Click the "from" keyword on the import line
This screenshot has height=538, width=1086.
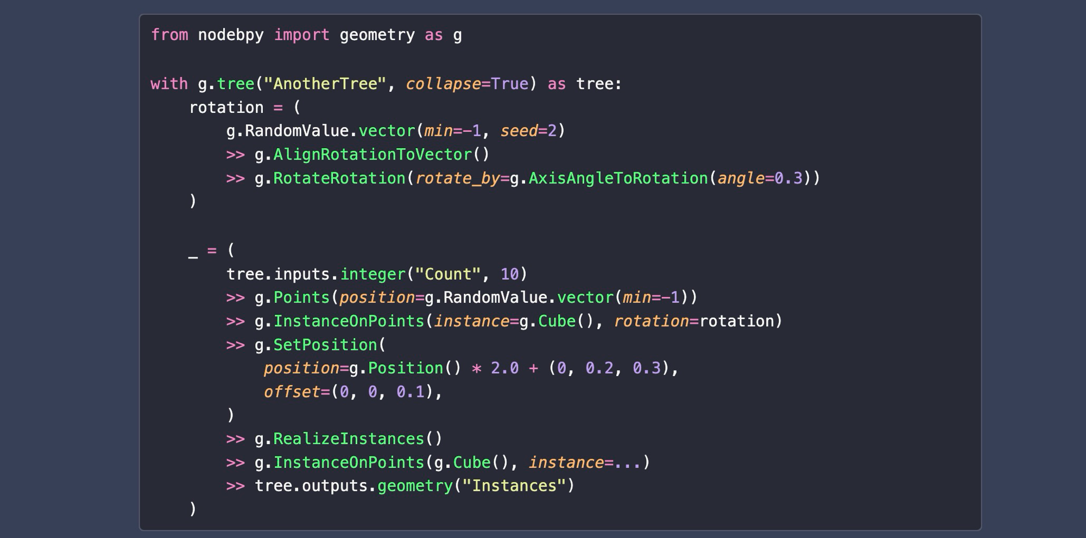point(169,35)
